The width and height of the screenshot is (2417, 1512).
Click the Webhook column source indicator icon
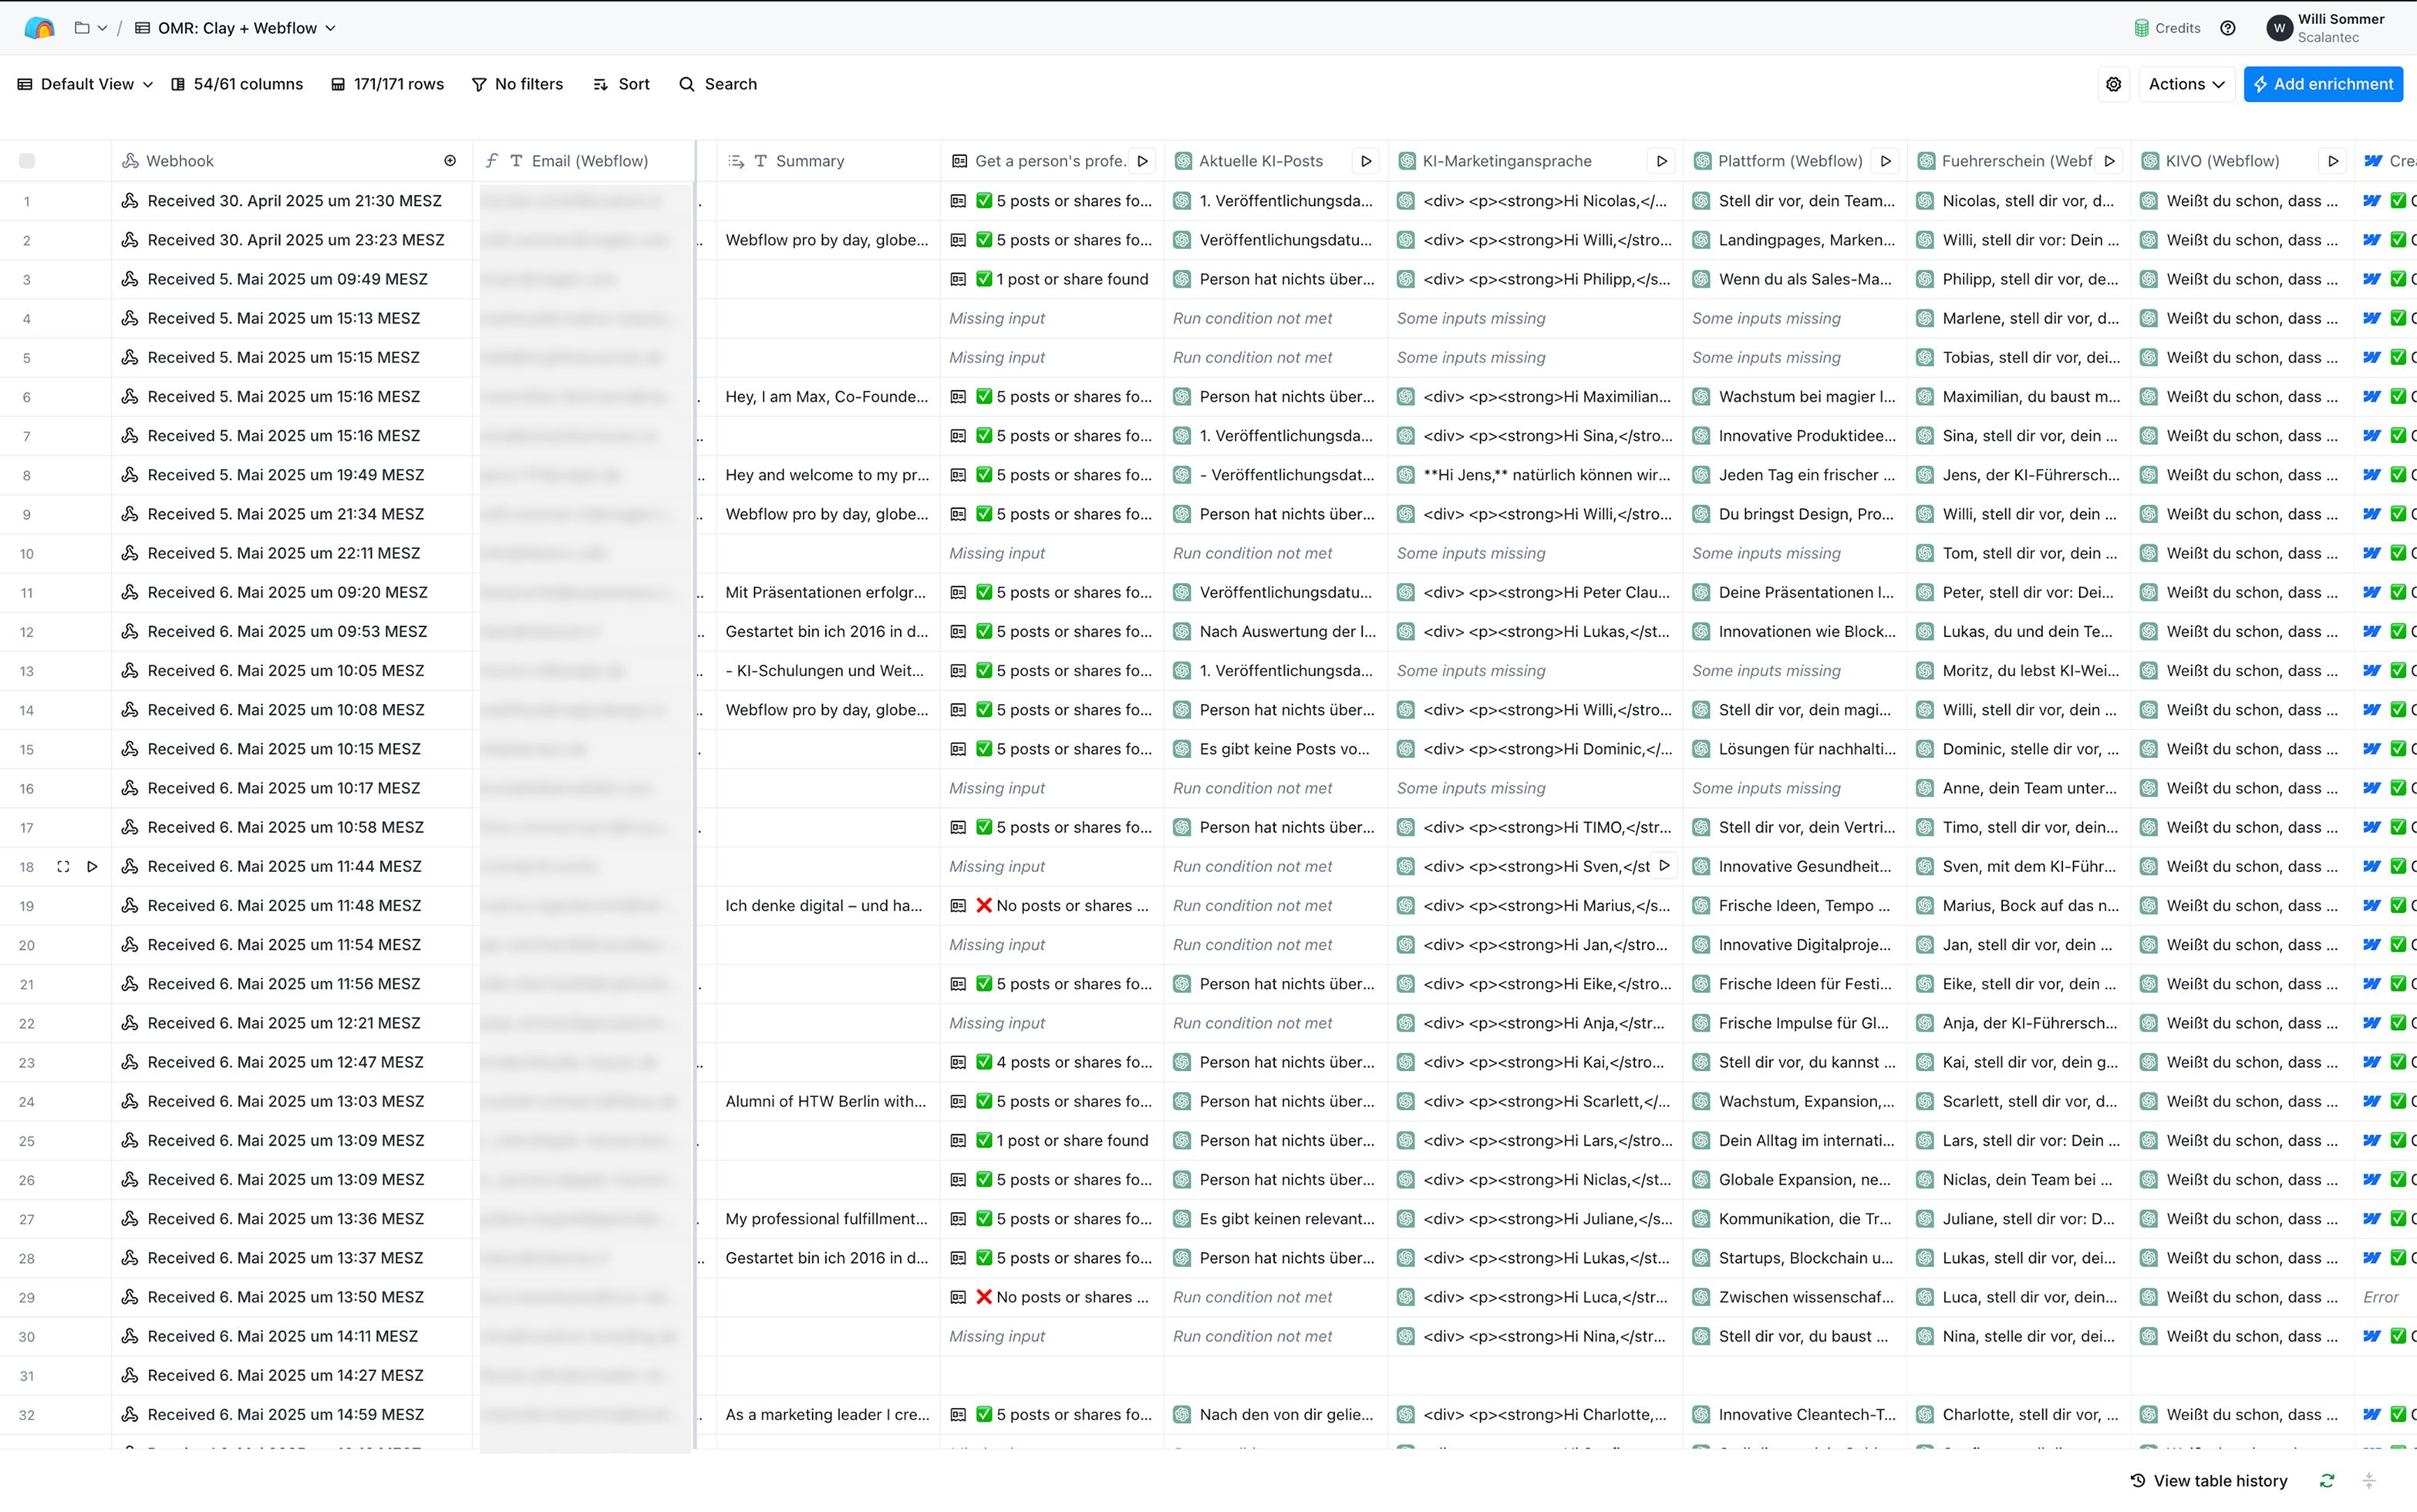coord(450,161)
